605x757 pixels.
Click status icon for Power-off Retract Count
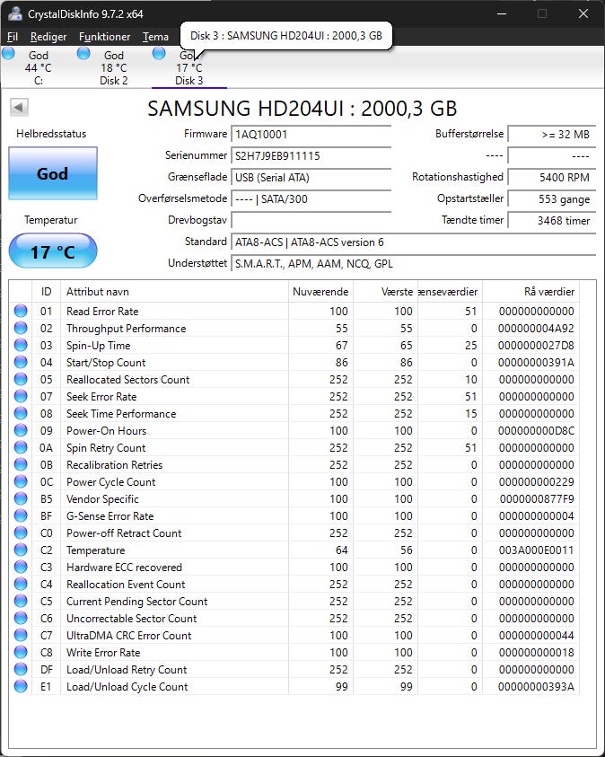click(21, 533)
